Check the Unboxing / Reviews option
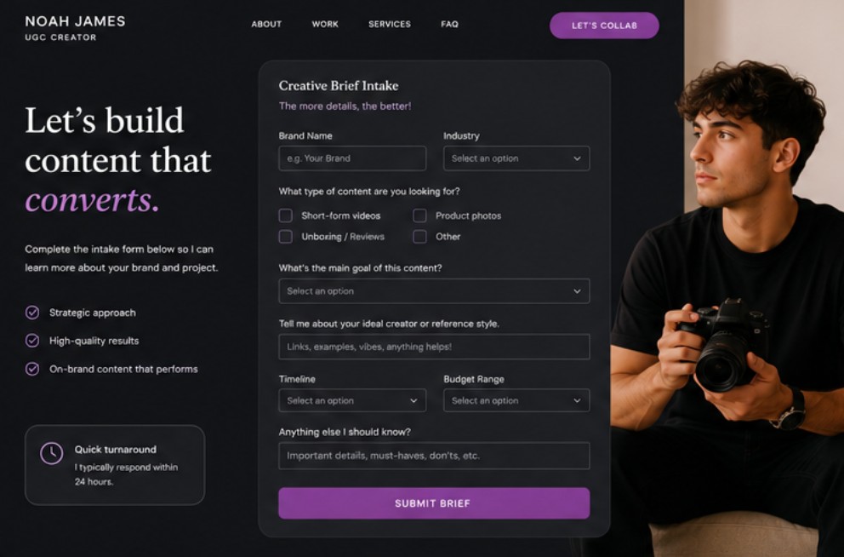Viewport: 844px width, 557px height. [286, 237]
